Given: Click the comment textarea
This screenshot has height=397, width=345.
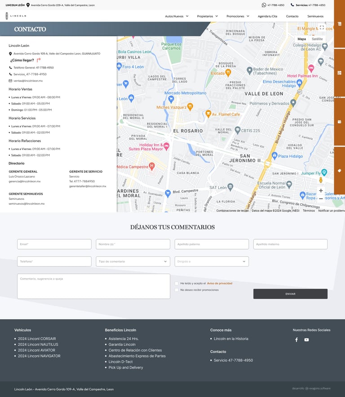Looking at the screenshot, I should tap(93, 286).
